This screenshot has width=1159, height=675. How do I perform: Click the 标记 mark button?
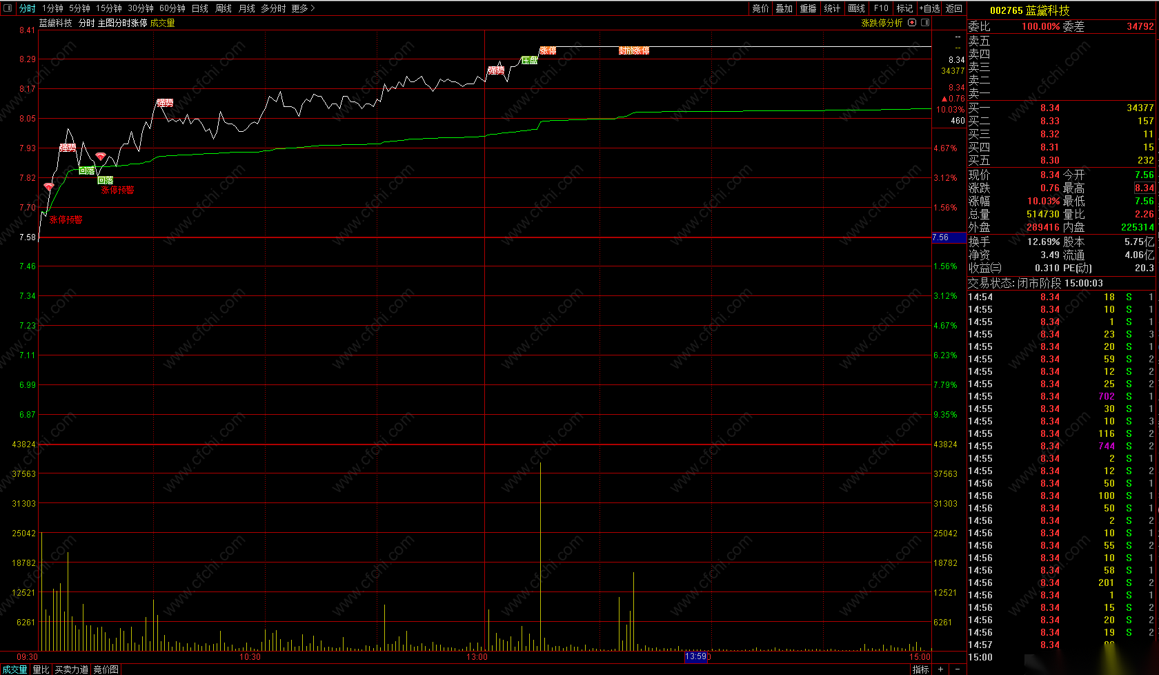(904, 8)
